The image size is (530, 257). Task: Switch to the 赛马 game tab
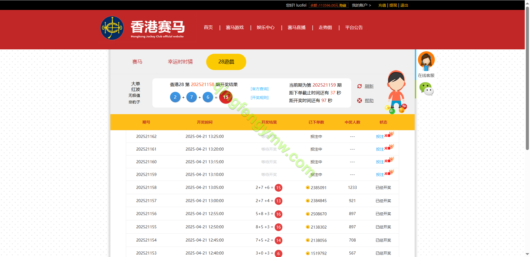(x=137, y=62)
